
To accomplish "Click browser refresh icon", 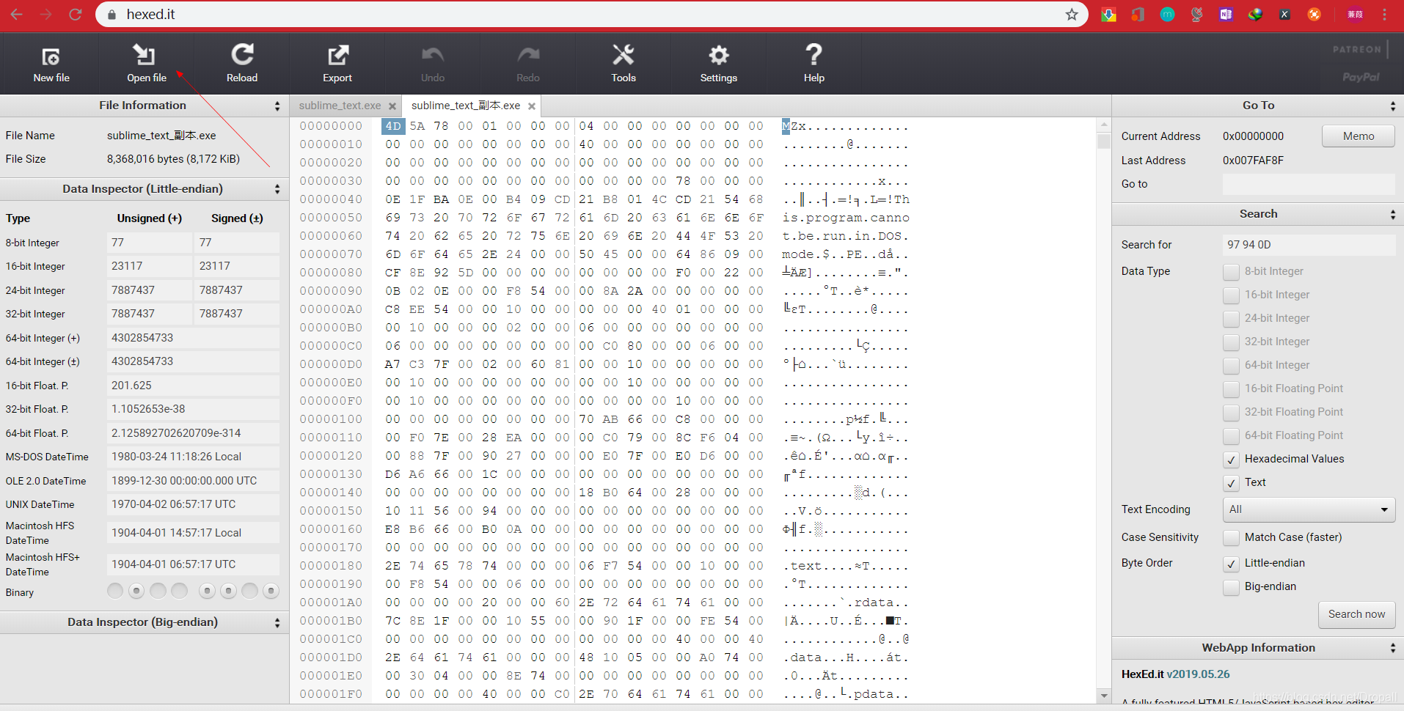I will [x=76, y=14].
